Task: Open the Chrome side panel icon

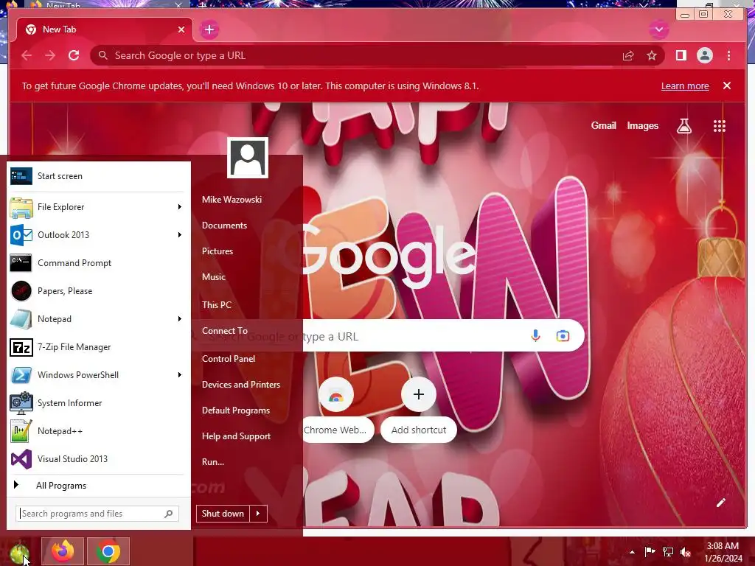Action: [x=681, y=55]
